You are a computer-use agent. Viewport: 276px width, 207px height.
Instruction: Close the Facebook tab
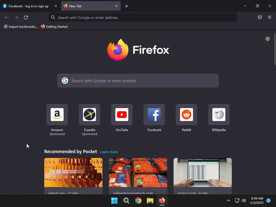56,6
